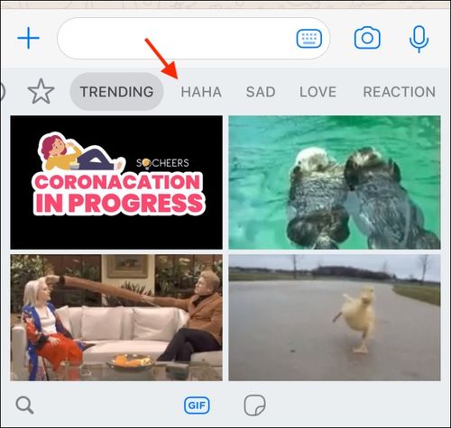451x428 pixels.
Task: Tap the microphone voice message icon
Action: [x=419, y=39]
